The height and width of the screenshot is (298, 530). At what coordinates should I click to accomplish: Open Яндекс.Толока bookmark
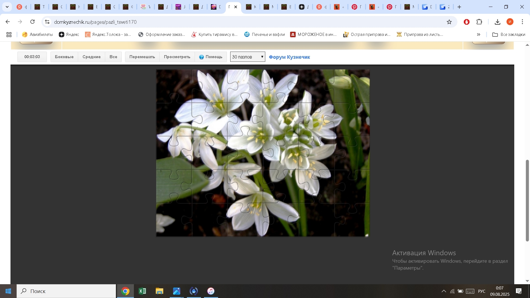pyautogui.click(x=108, y=34)
